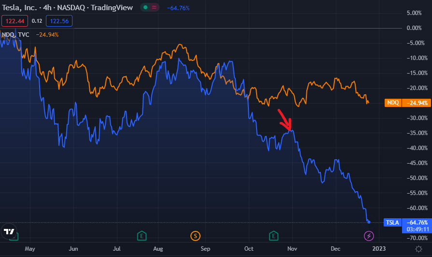Click the NDQ -24.94% scale value label

point(417,103)
